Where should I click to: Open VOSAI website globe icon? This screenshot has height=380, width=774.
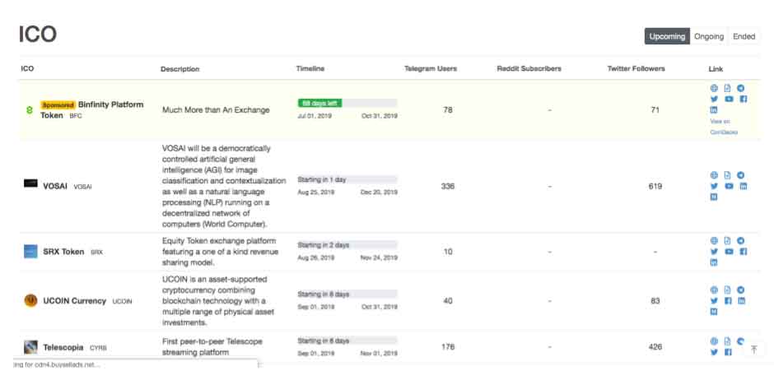coord(714,175)
